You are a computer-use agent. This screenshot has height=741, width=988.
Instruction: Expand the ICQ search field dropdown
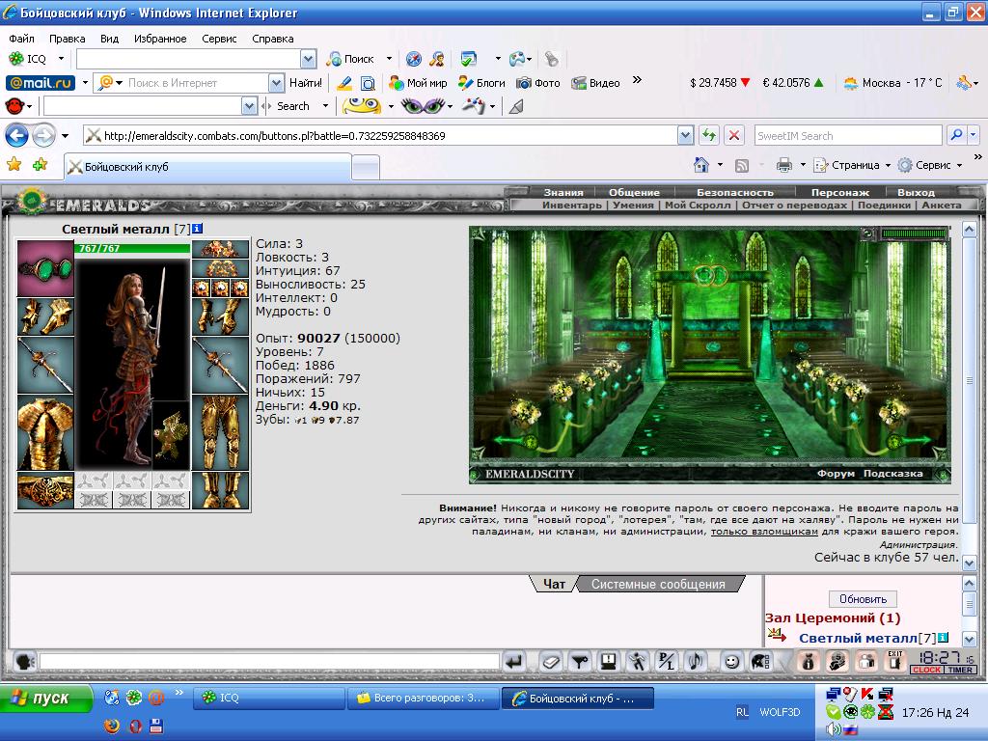(308, 59)
